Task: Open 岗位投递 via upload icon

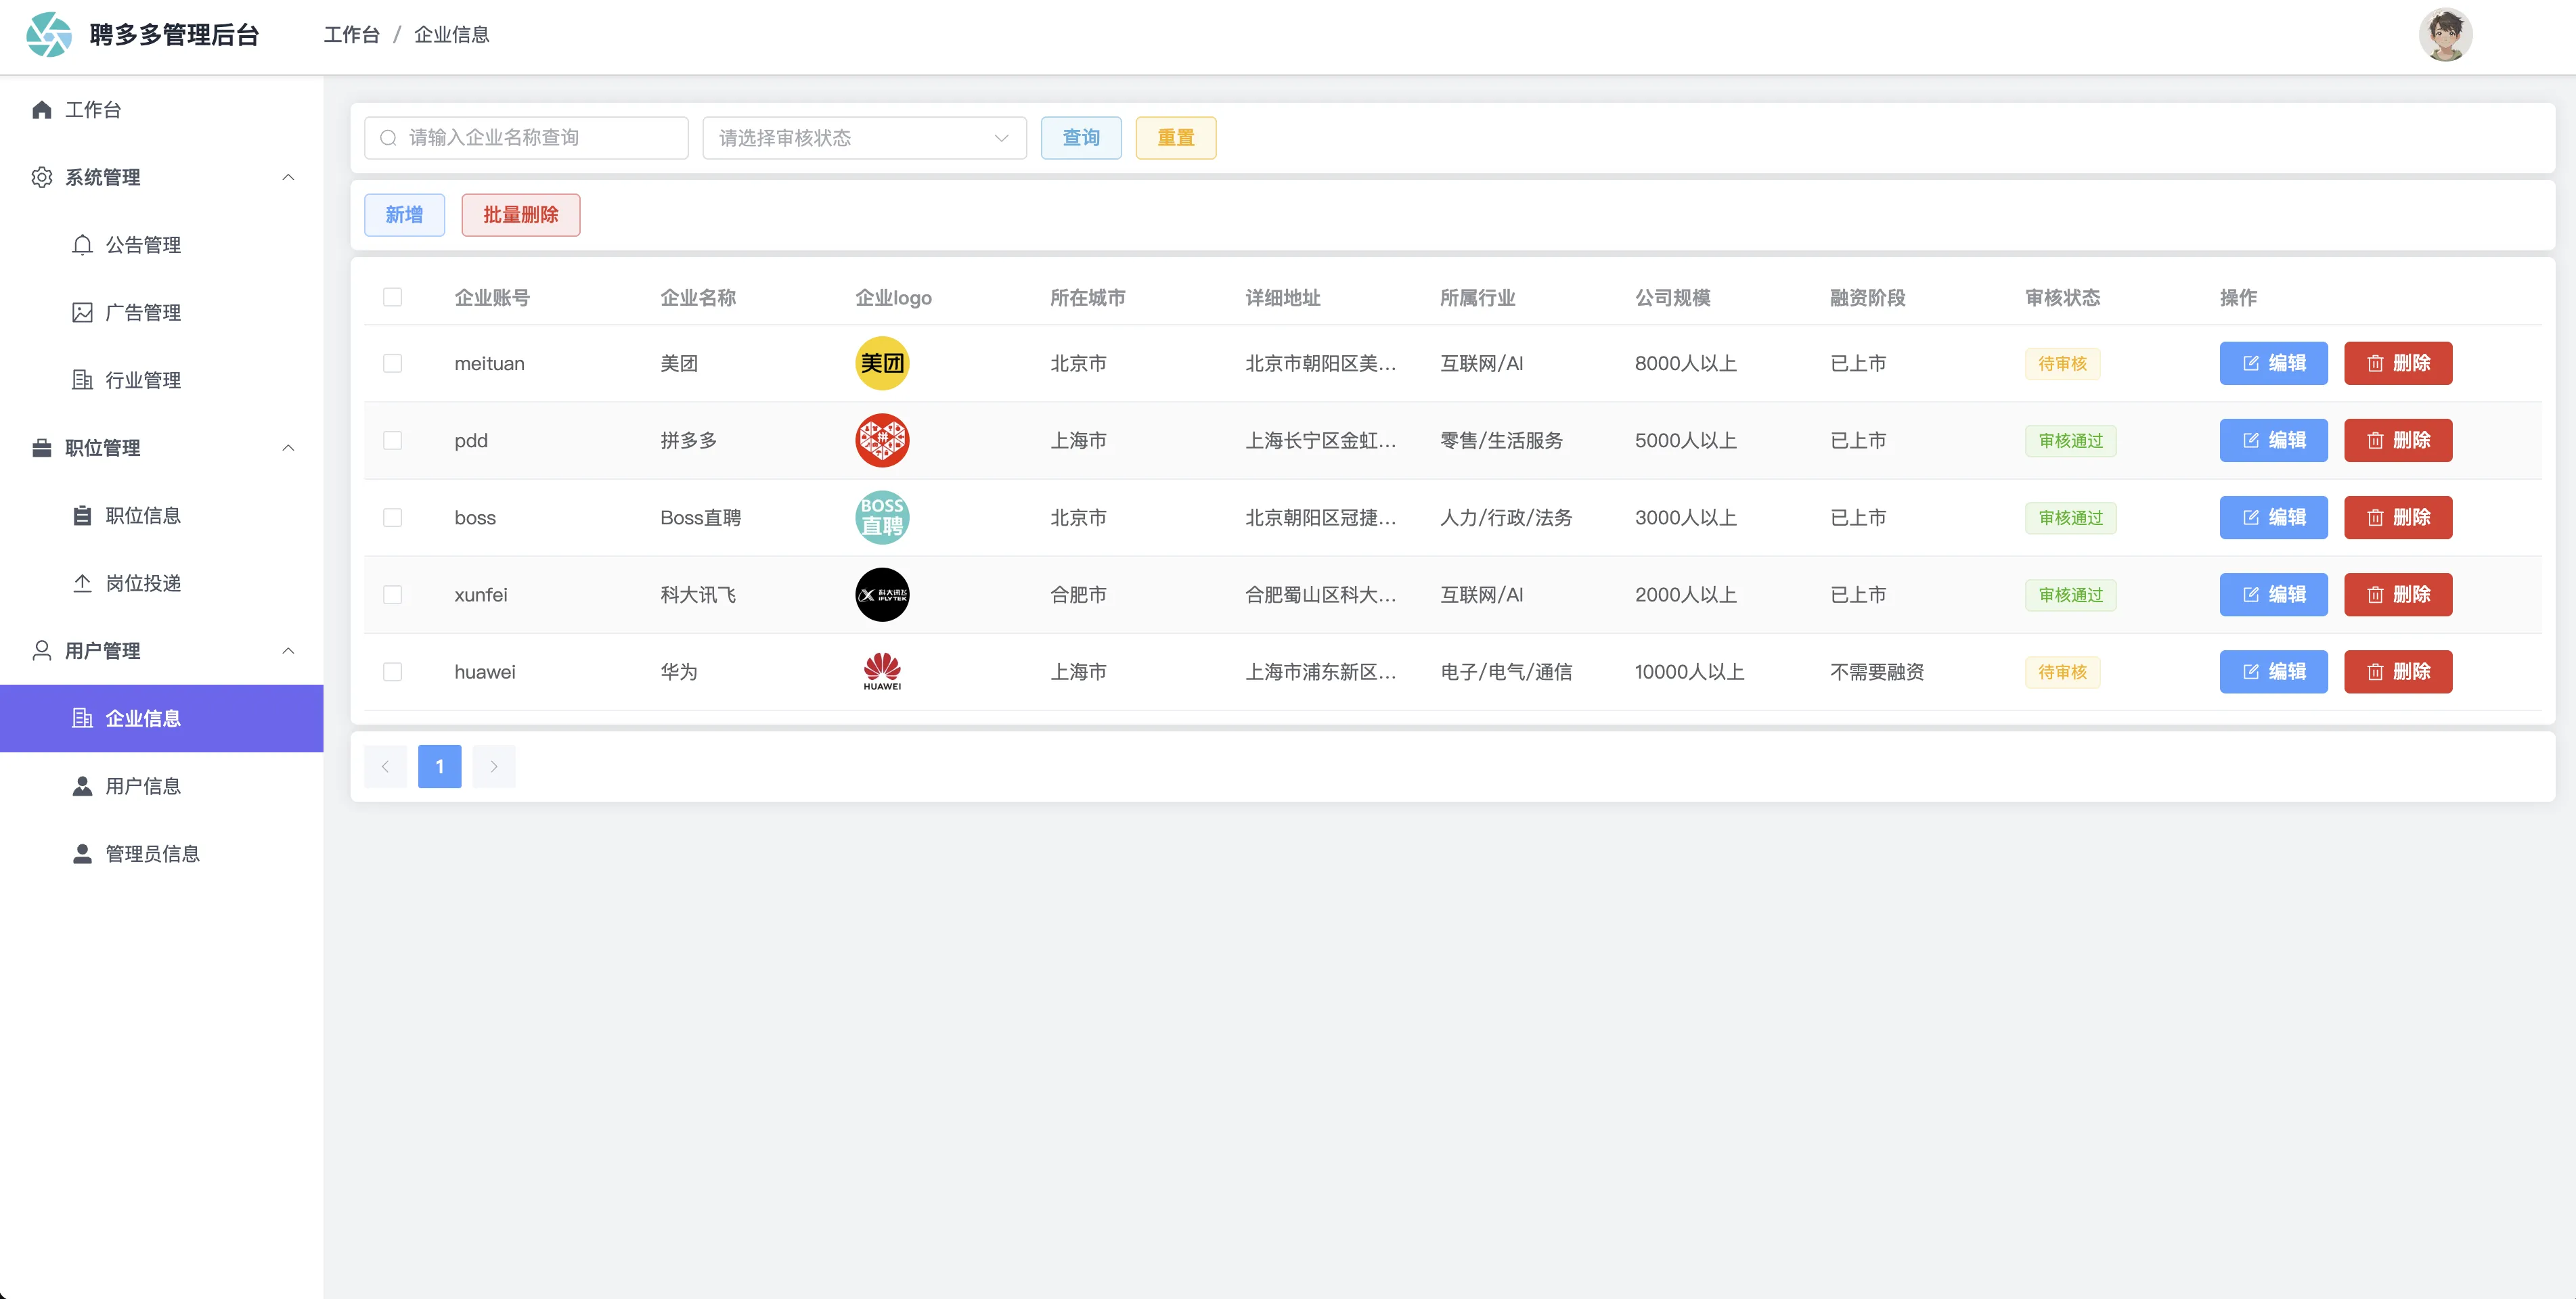Action: [83, 584]
